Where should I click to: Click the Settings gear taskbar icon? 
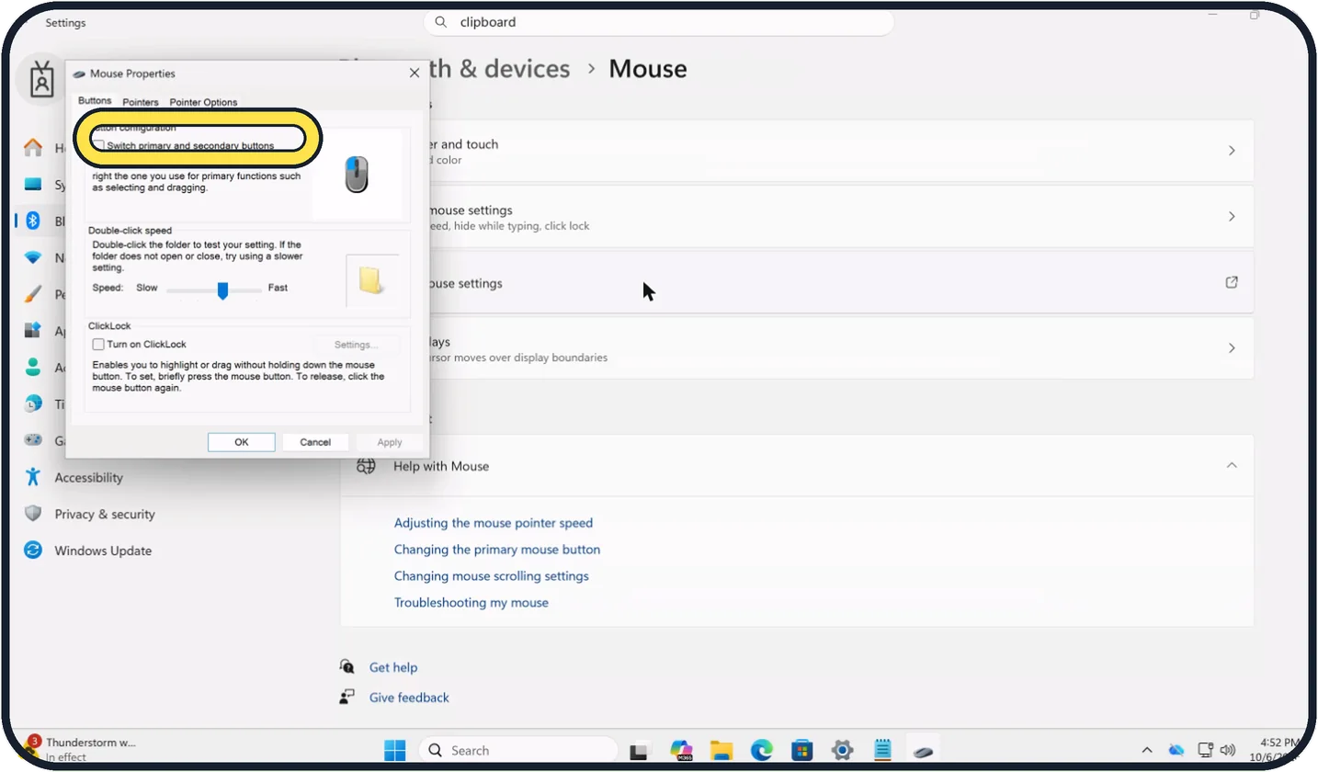842,750
